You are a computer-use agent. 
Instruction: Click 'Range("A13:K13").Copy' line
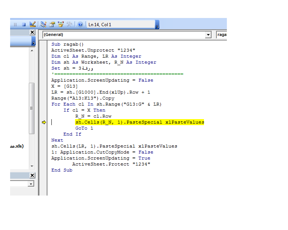click(83, 98)
